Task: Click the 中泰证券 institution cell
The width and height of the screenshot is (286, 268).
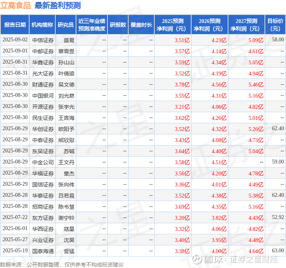Action: [43, 140]
